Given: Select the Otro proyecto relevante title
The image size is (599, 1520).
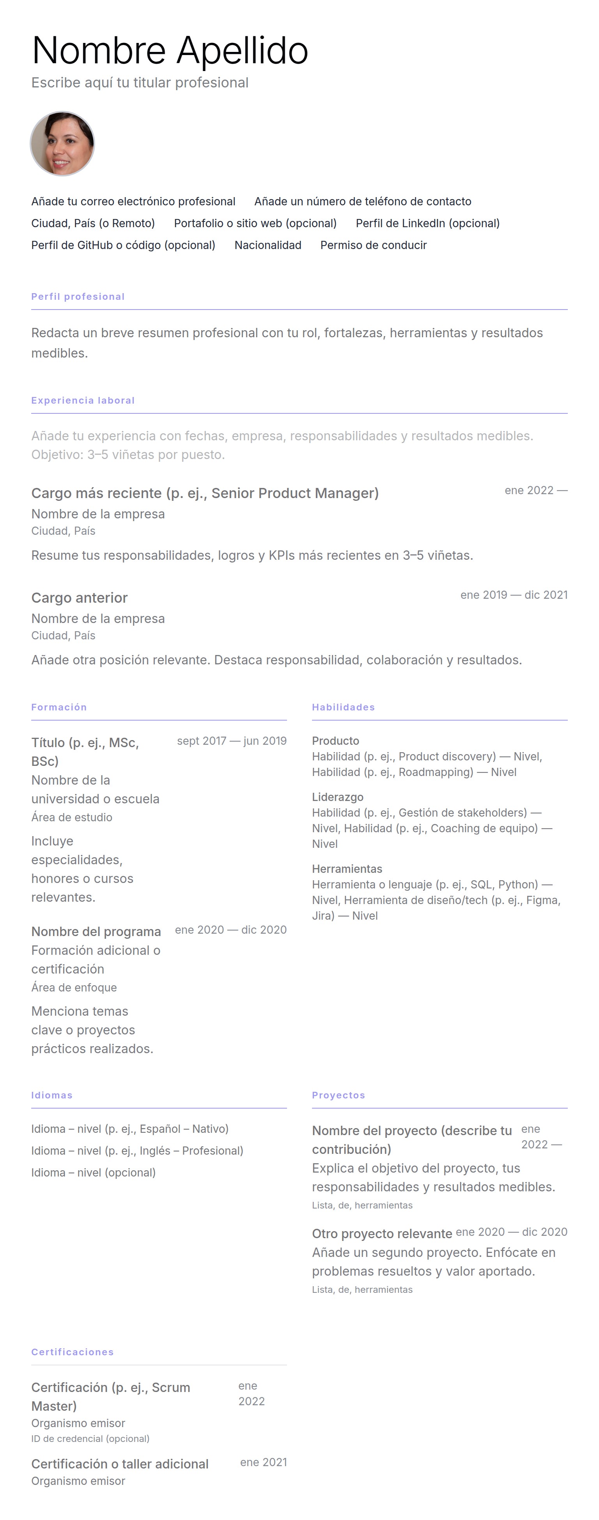Looking at the screenshot, I should (381, 1234).
